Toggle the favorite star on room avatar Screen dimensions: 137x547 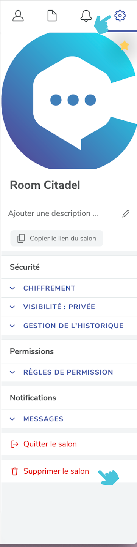point(125,46)
